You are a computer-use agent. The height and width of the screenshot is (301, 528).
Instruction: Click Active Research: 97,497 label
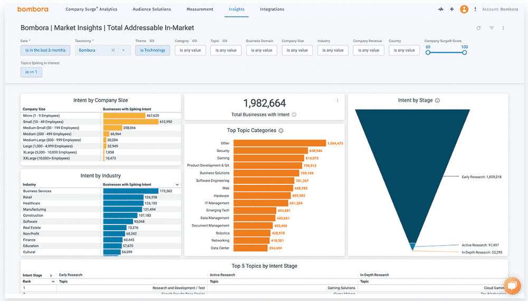[480, 245]
